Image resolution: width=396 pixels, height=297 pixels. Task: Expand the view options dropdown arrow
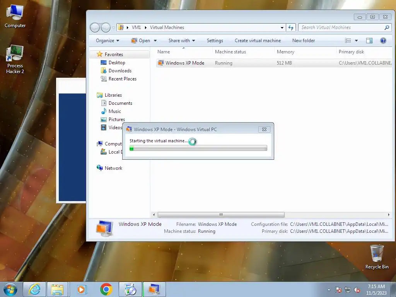tap(356, 41)
